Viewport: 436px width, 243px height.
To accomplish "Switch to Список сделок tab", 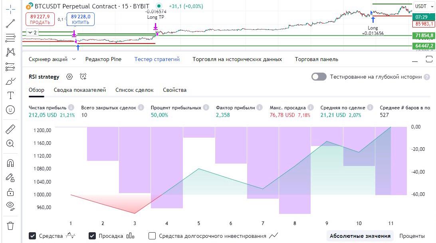I will click(134, 90).
